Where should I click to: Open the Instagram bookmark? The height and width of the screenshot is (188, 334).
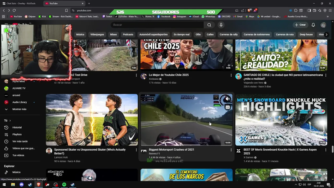coord(180,16)
